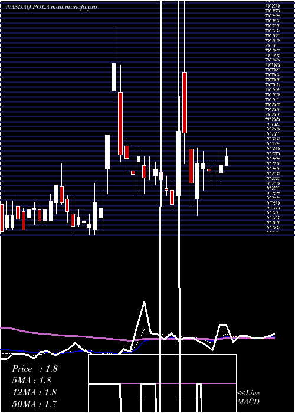
Task: Click the NASDAQ POLA mail.munafa.pro chart title
Action: [x=51, y=7]
